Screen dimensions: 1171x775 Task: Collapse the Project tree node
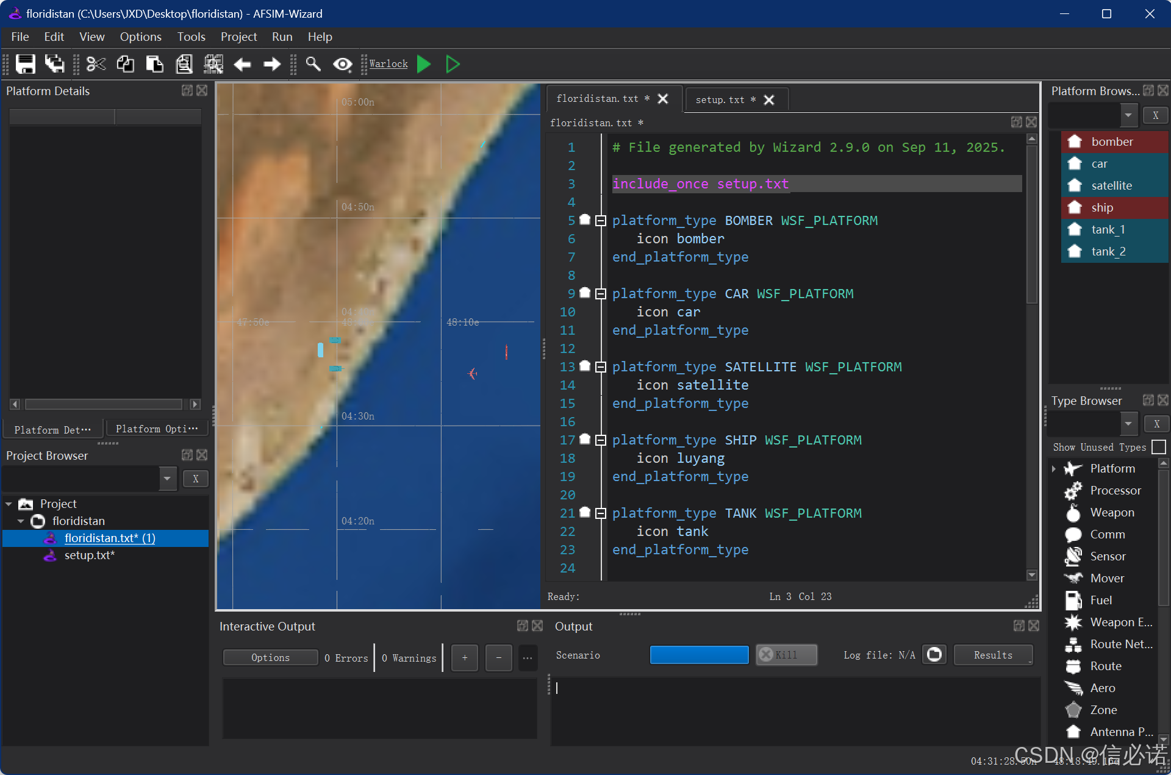pos(9,504)
